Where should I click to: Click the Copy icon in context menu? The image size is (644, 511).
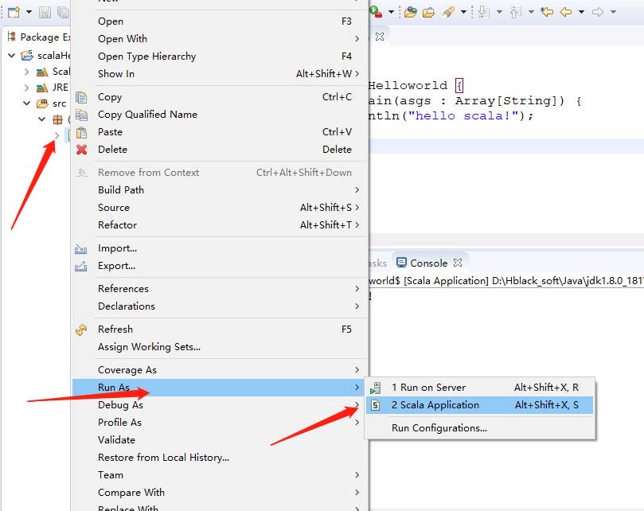coord(81,97)
